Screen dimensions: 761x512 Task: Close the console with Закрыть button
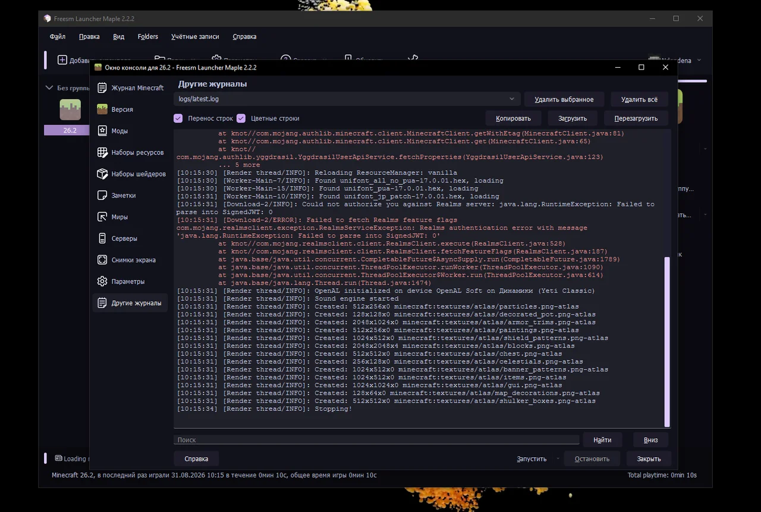[649, 459]
